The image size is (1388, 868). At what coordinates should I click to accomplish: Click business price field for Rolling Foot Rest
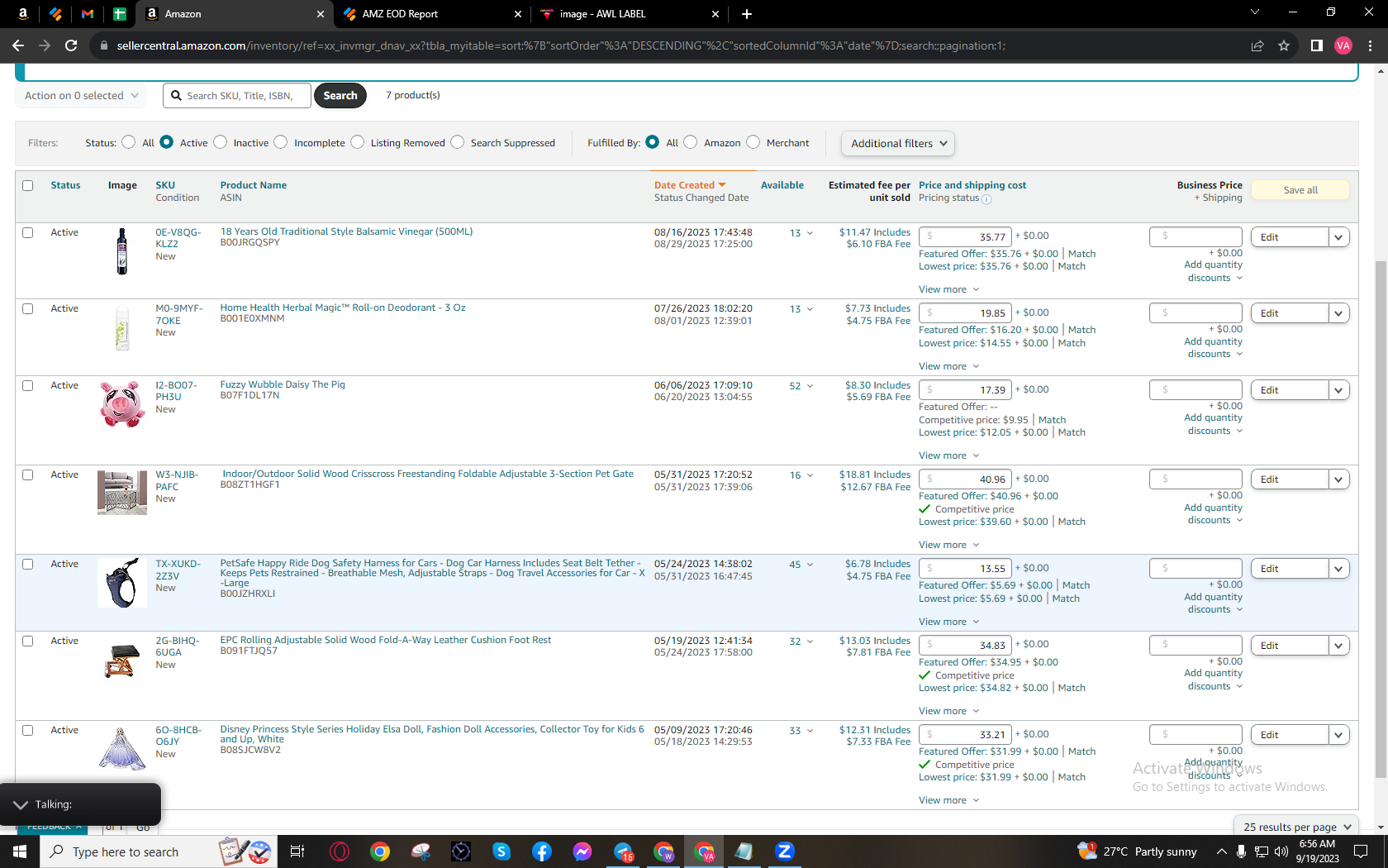(1195, 645)
